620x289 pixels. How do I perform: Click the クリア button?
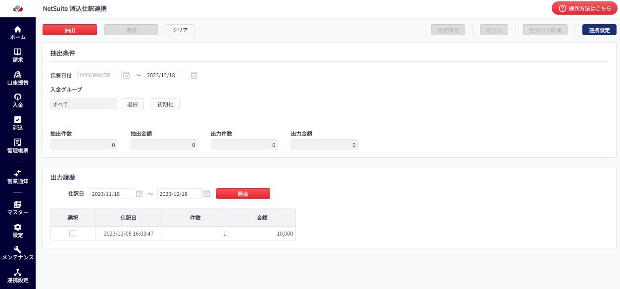(x=180, y=30)
